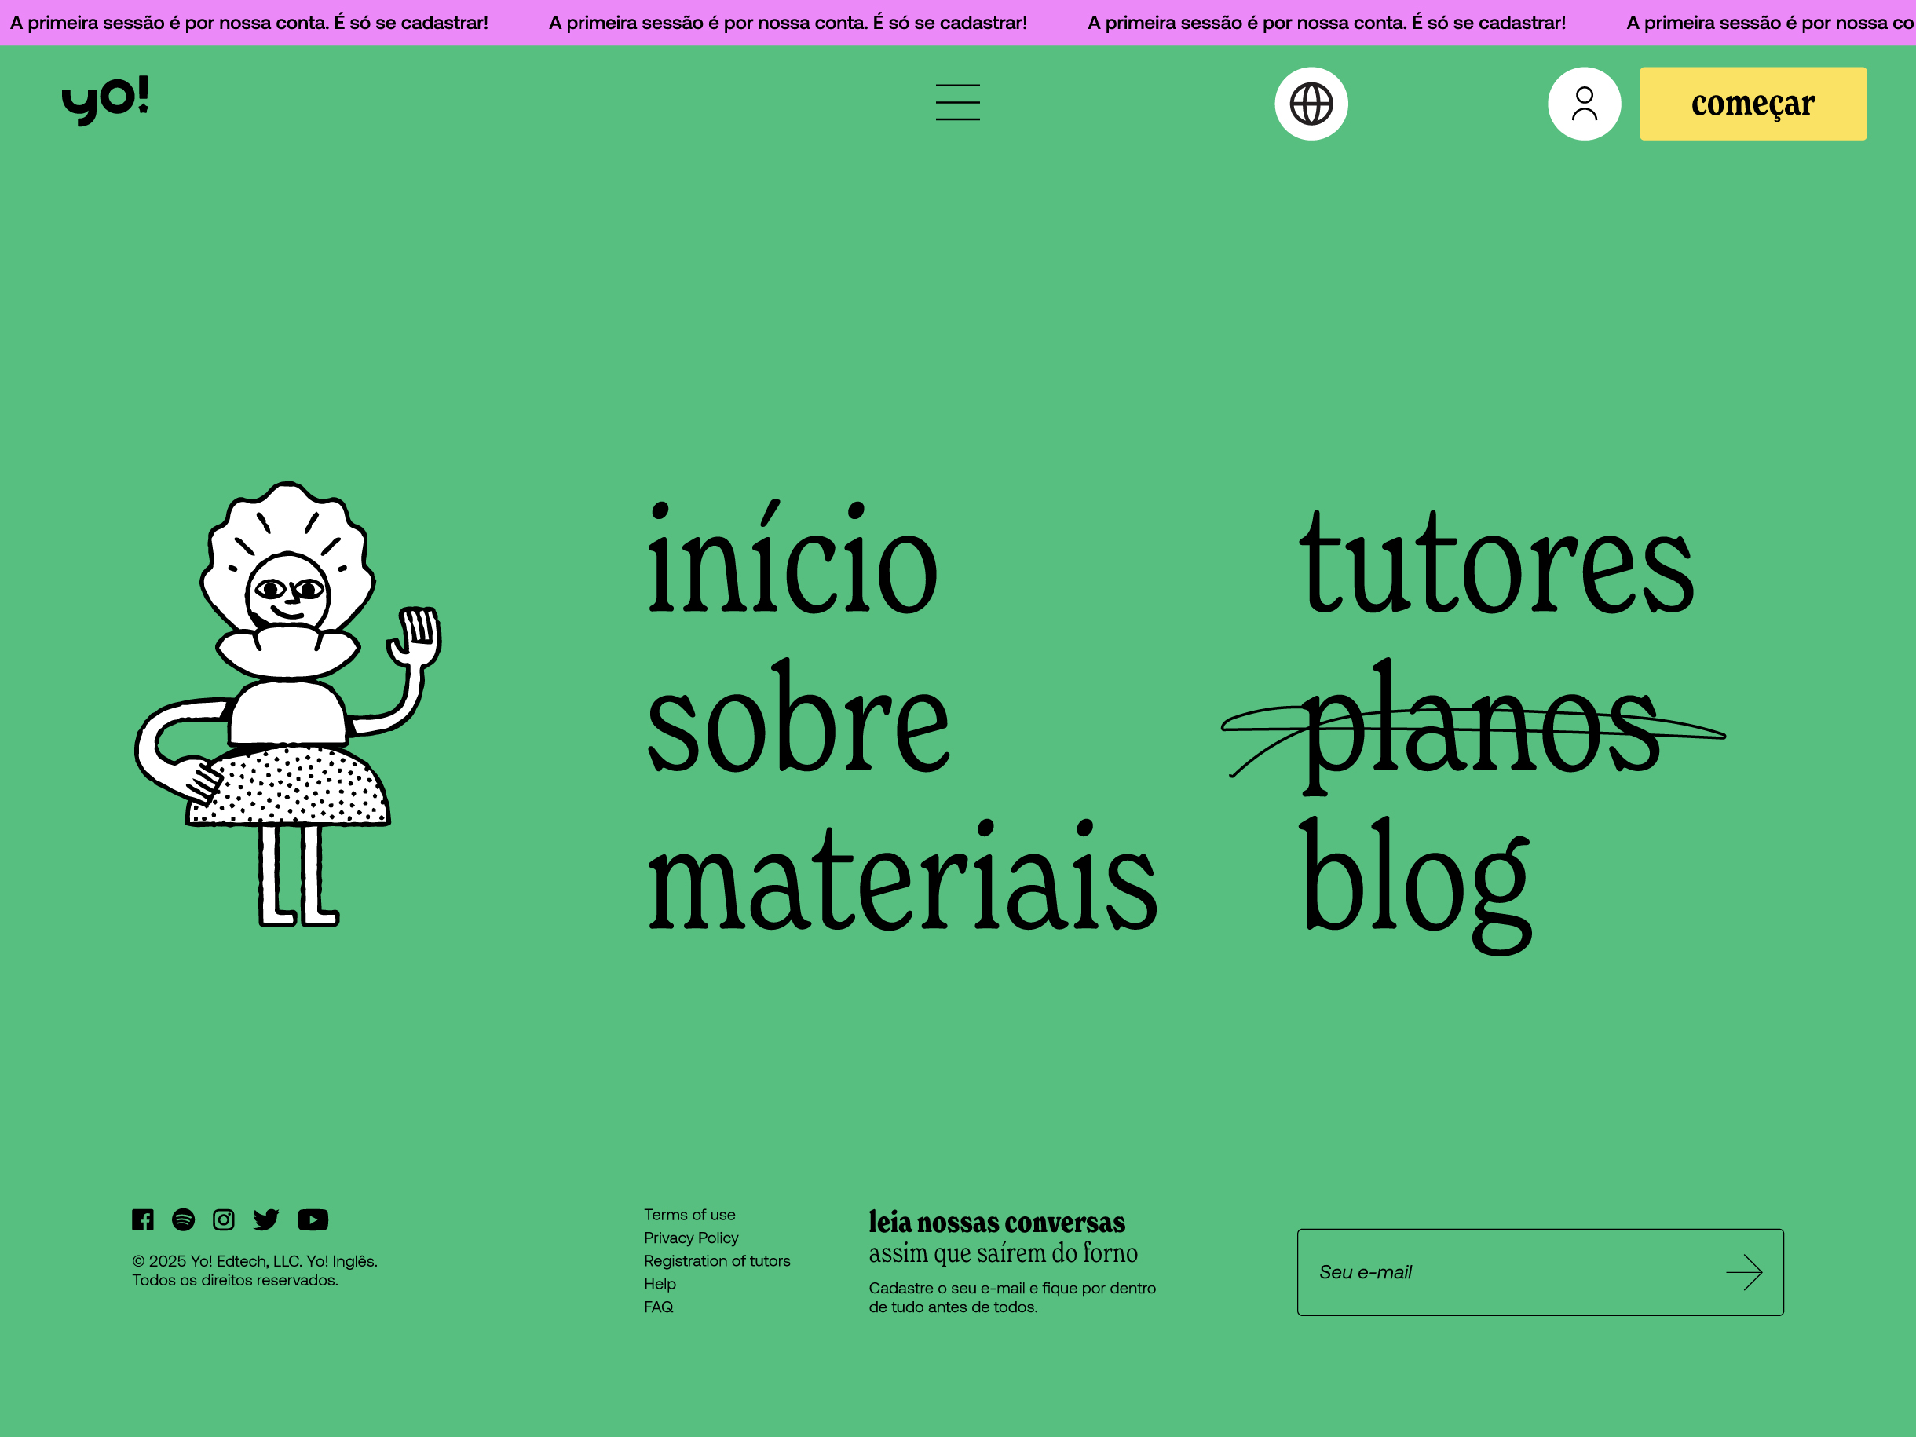Screen dimensions: 1916x1437
Task: Open the Privacy Policy link
Action: click(690, 1238)
